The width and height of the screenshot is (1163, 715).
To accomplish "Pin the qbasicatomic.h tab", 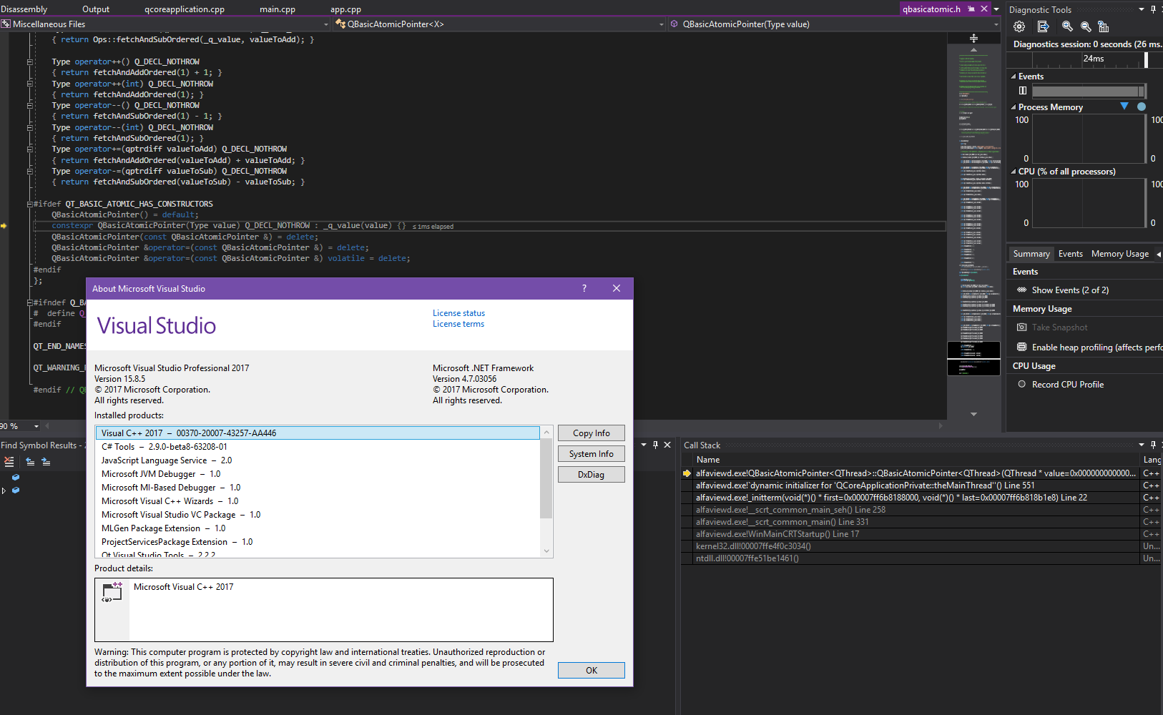I will tap(971, 9).
